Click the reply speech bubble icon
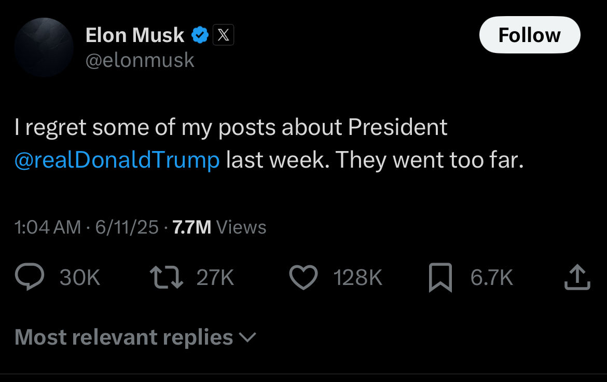607x382 pixels. (x=30, y=278)
